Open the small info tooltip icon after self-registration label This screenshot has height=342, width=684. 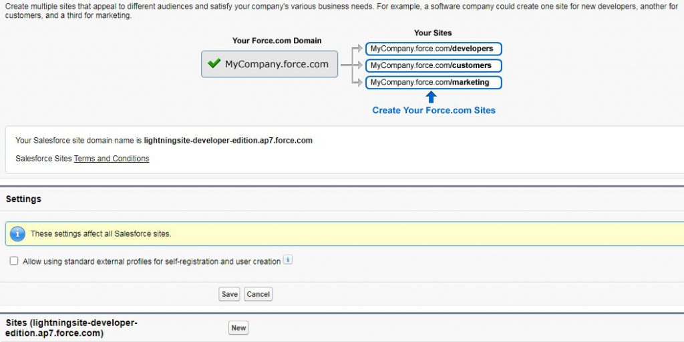pyautogui.click(x=288, y=261)
